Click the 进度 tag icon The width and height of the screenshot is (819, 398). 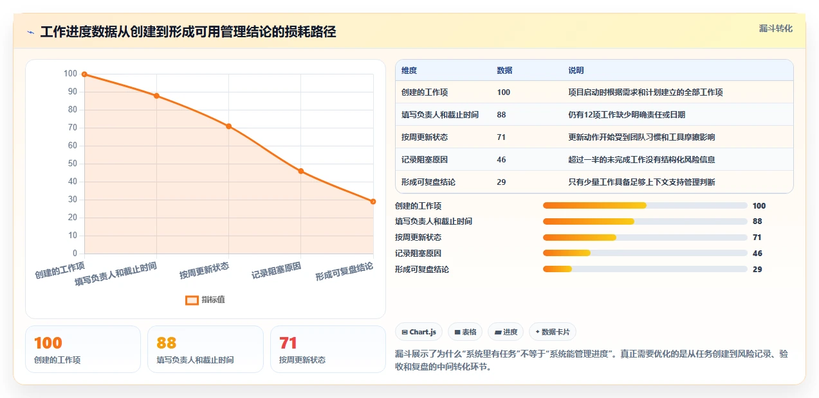coord(498,333)
